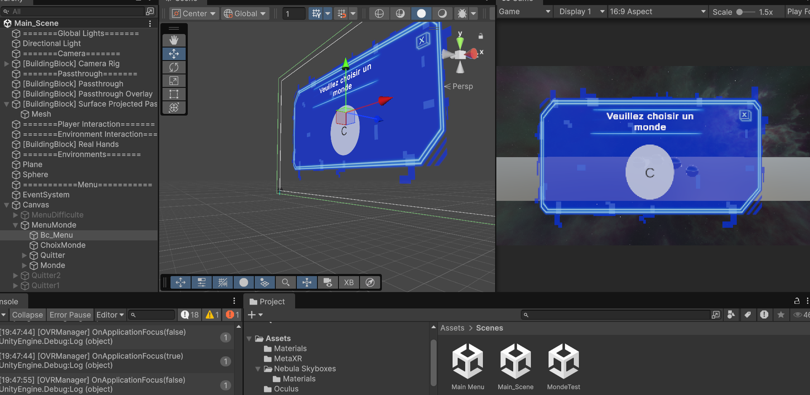
Task: Collapse the MenuMonde object
Action: [15, 225]
